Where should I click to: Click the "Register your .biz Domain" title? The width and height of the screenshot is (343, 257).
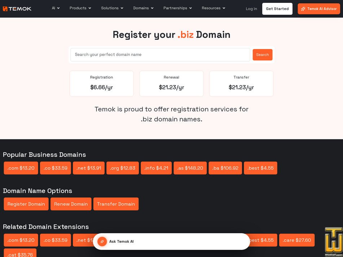[172, 35]
